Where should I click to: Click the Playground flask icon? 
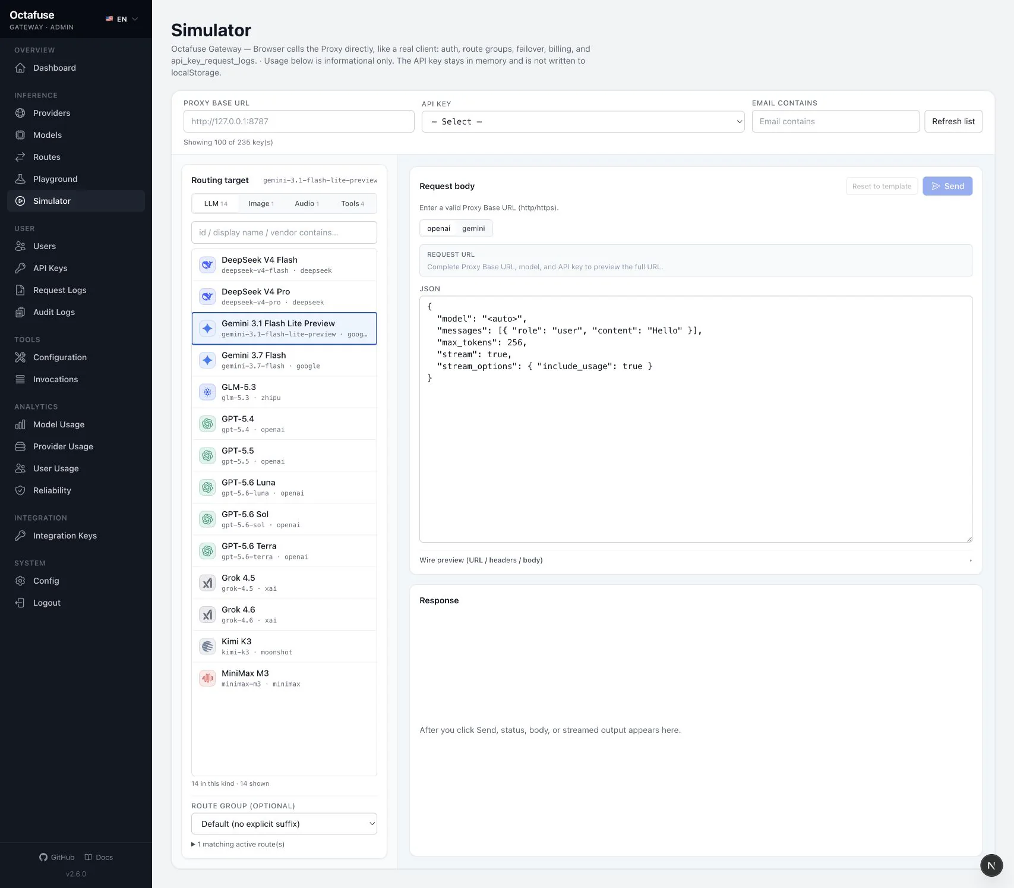click(x=20, y=179)
